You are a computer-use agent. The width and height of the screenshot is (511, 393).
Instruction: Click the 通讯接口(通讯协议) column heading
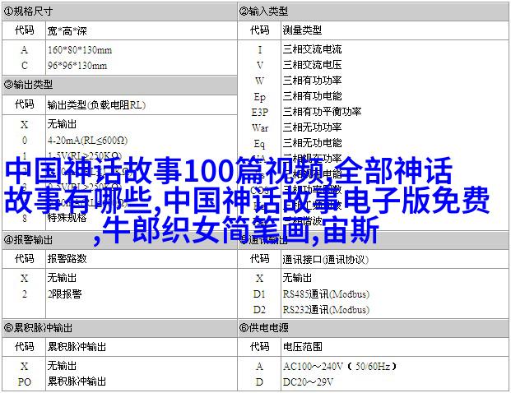tap(326, 260)
